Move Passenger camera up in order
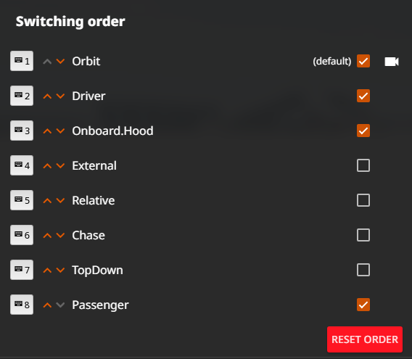Viewport: 412px width, 359px height. coord(47,305)
